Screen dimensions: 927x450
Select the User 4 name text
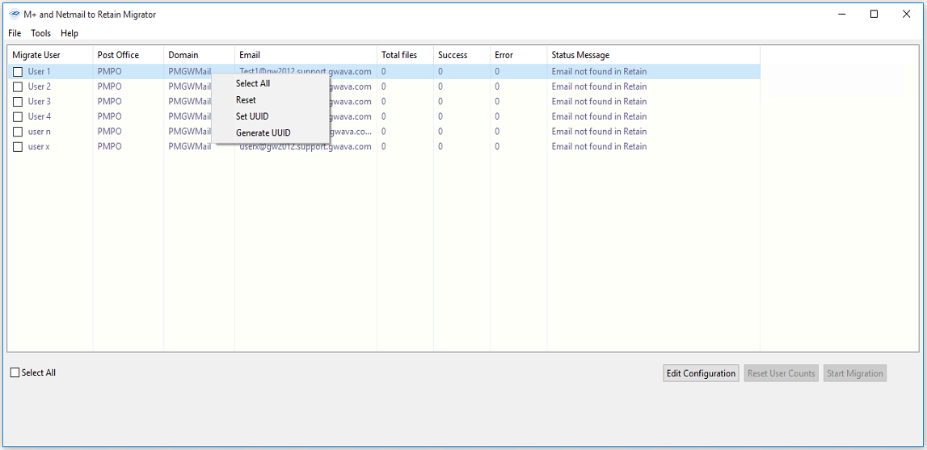(39, 116)
